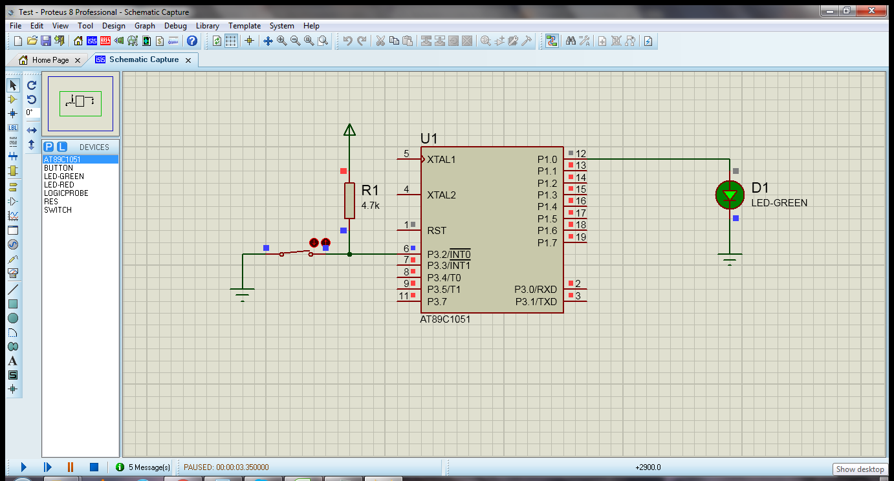The image size is (894, 481).
Task: Select LOGICPROBE in the devices list
Action: click(x=81, y=193)
